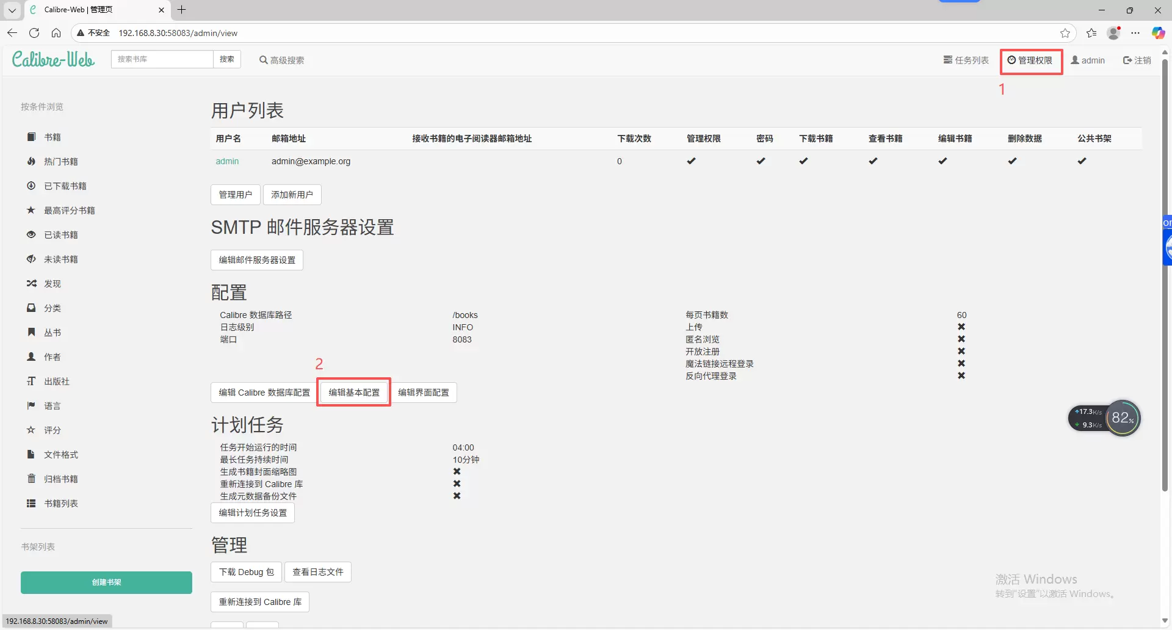Open the Series (丛书) bookmark icon
This screenshot has height=630, width=1172.
coord(31,332)
